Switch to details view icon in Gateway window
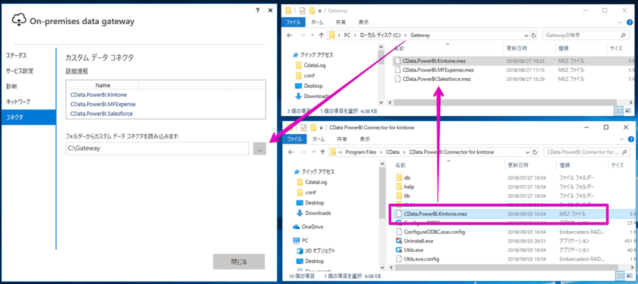This screenshot has height=284, width=638. (619, 111)
